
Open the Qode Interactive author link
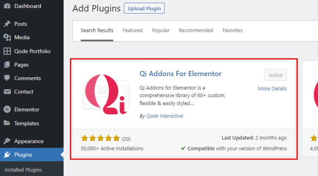click(x=165, y=116)
